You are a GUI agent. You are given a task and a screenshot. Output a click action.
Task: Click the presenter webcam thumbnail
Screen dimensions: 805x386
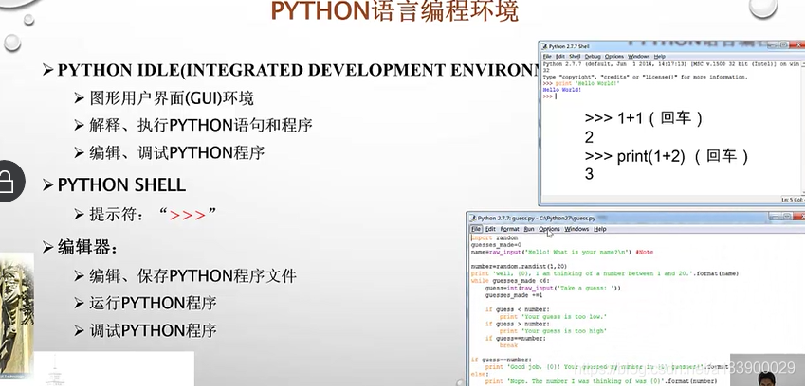(x=767, y=370)
